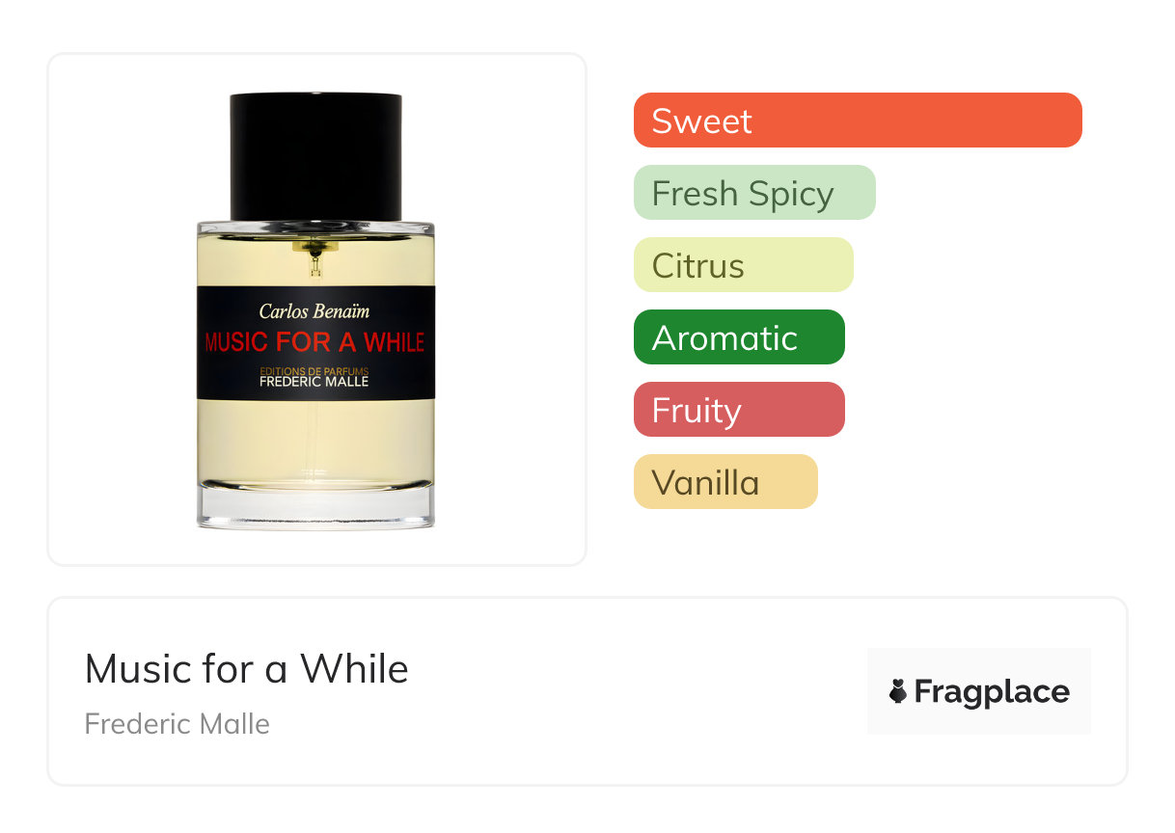Click the spray nozzle inside the bottle
The height and width of the screenshot is (833, 1175).
click(x=315, y=256)
